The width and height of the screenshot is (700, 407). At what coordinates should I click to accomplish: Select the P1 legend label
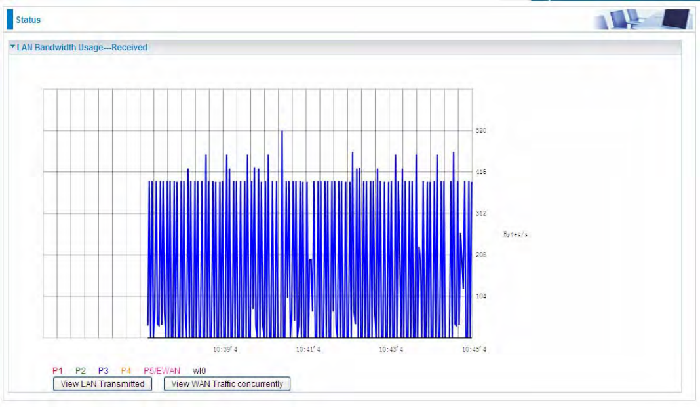(x=58, y=371)
